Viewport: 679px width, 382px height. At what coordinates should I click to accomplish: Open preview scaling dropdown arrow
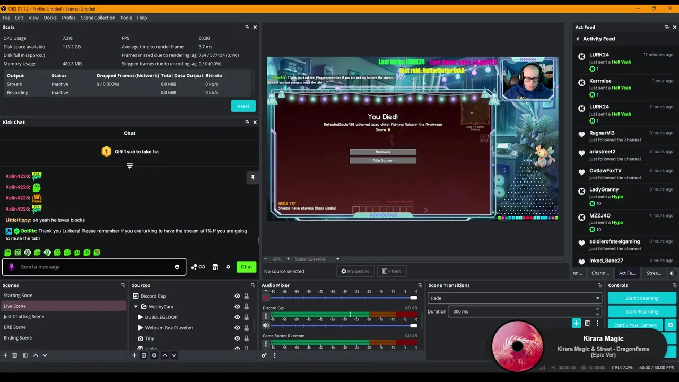(337, 259)
